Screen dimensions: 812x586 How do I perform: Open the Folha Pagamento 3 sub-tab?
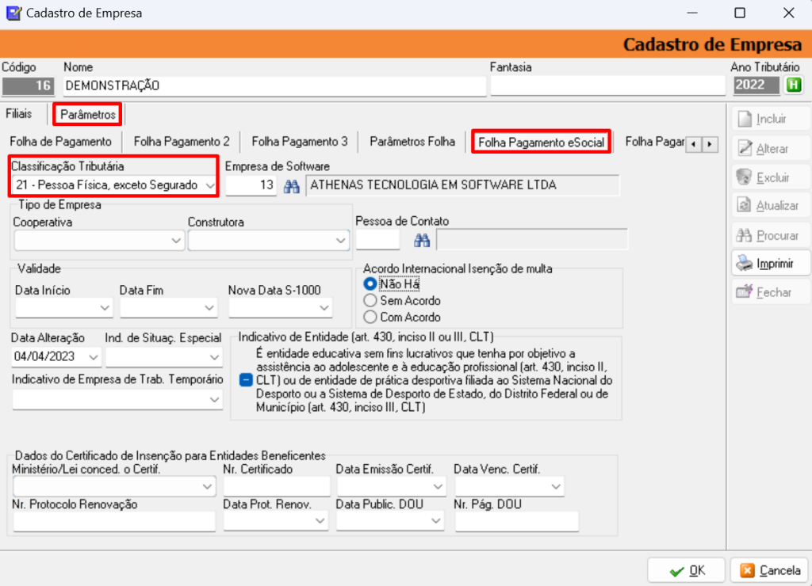[299, 142]
